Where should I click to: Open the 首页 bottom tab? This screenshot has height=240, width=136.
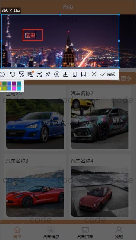[x=17, y=232]
